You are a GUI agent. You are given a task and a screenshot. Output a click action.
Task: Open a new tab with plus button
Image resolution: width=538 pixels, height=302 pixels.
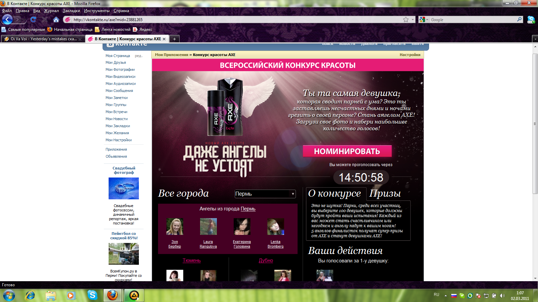[x=175, y=39]
